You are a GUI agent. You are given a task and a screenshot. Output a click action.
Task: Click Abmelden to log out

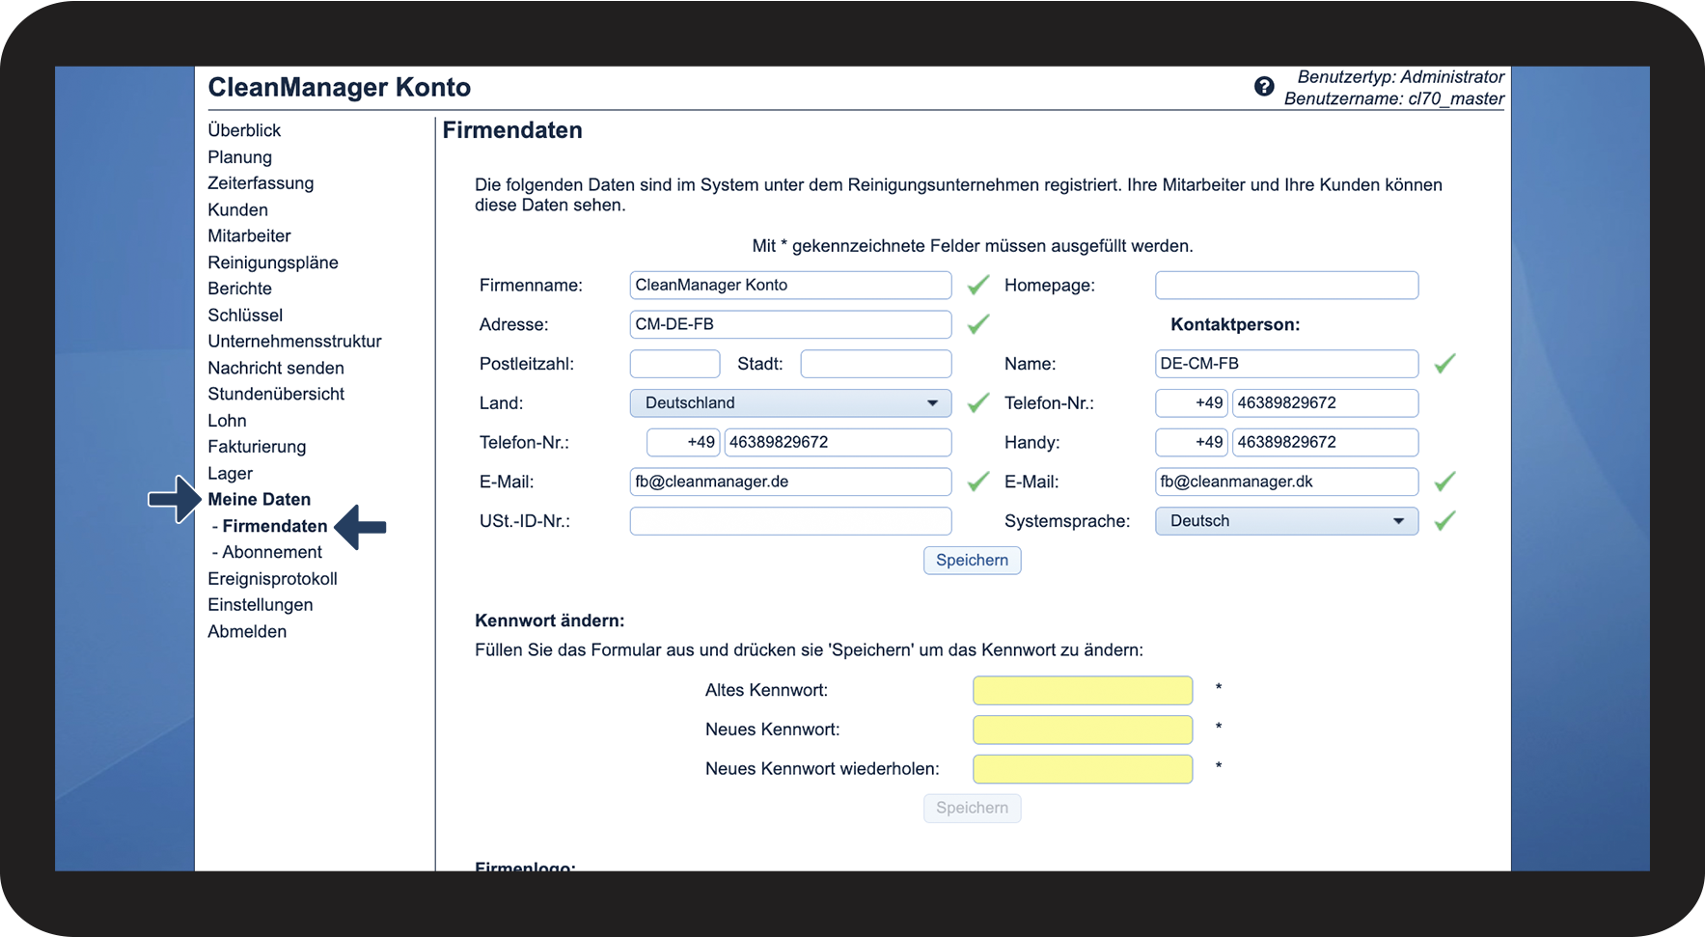247,631
